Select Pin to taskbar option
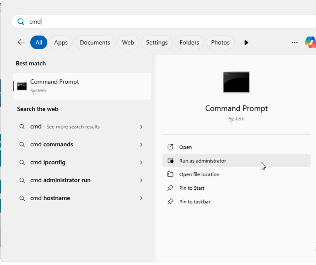Screen dimensions: 316x265 tap(195, 202)
